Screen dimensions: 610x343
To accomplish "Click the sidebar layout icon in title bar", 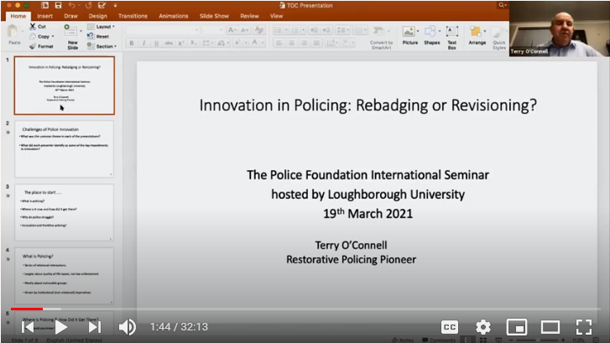I will [x=44, y=5].
